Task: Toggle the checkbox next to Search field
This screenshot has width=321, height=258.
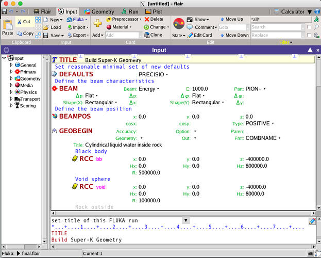Action: point(309,27)
